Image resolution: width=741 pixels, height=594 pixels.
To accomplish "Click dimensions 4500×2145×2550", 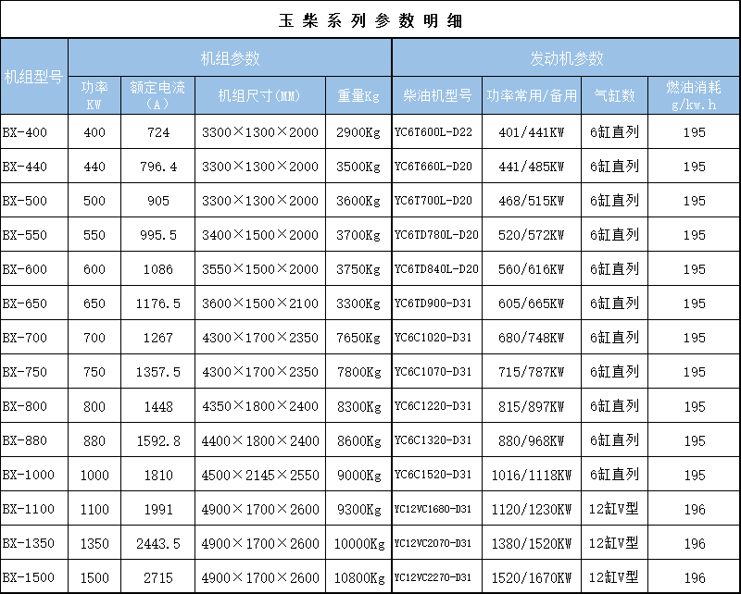I will [x=260, y=475].
